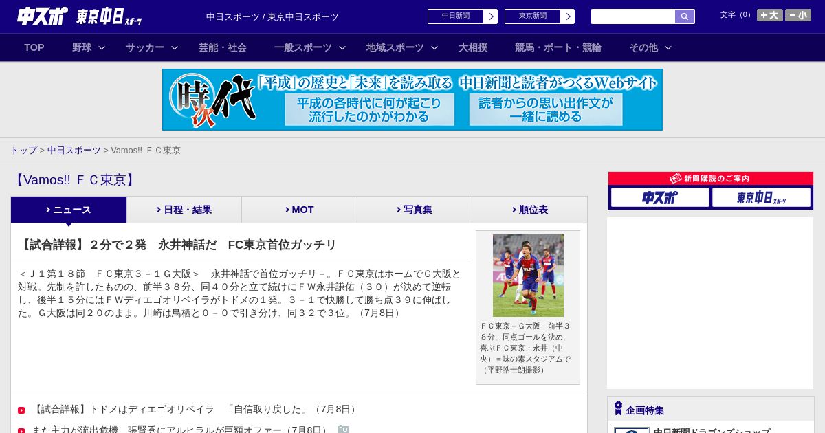Enlarge the FC東京 player match photo
Screen dimensions: 825x433
pyautogui.click(x=528, y=276)
